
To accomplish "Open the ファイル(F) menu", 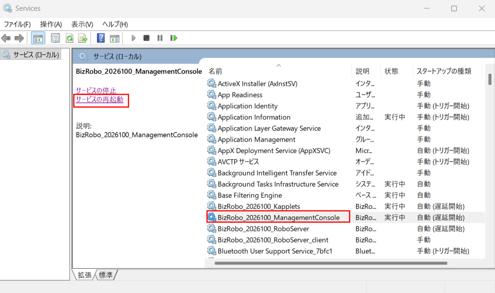I will coord(17,24).
